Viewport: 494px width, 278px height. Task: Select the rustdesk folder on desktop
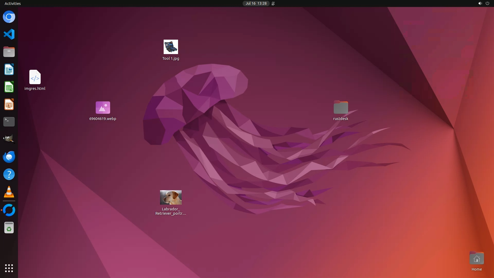pos(341,107)
